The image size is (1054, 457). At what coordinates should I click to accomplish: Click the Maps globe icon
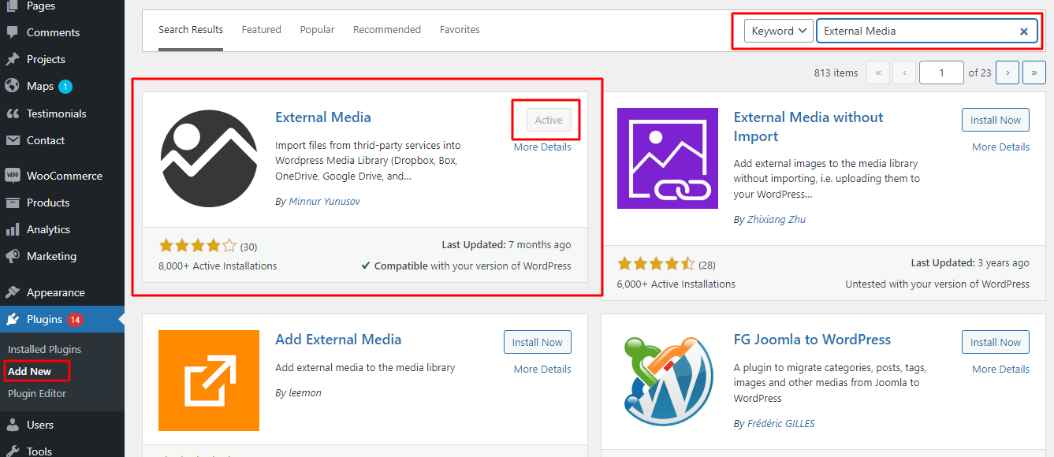[x=12, y=86]
